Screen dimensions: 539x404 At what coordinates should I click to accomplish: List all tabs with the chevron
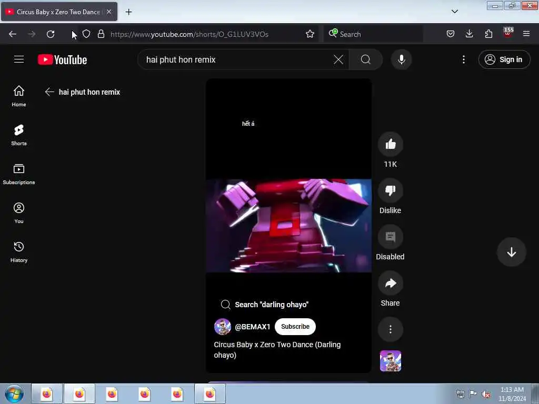tap(454, 12)
